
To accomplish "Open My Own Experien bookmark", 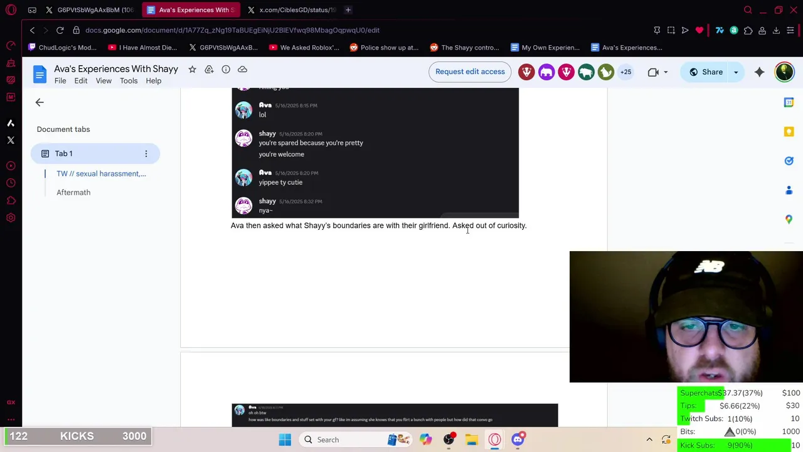I will click(x=545, y=48).
